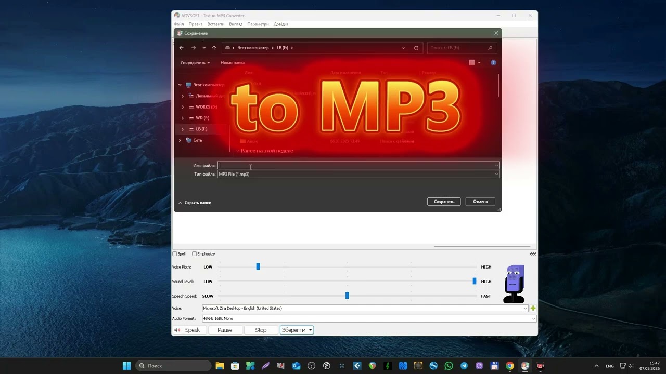
Task: Open the volume control in system tray
Action: (631, 366)
